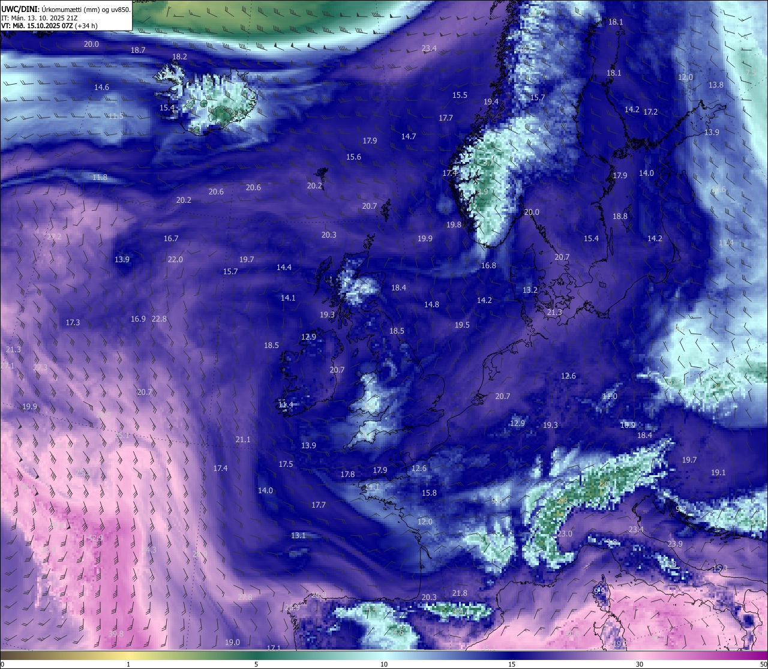Click the color scale tick label '0'
768x669 pixels.
point(2,664)
